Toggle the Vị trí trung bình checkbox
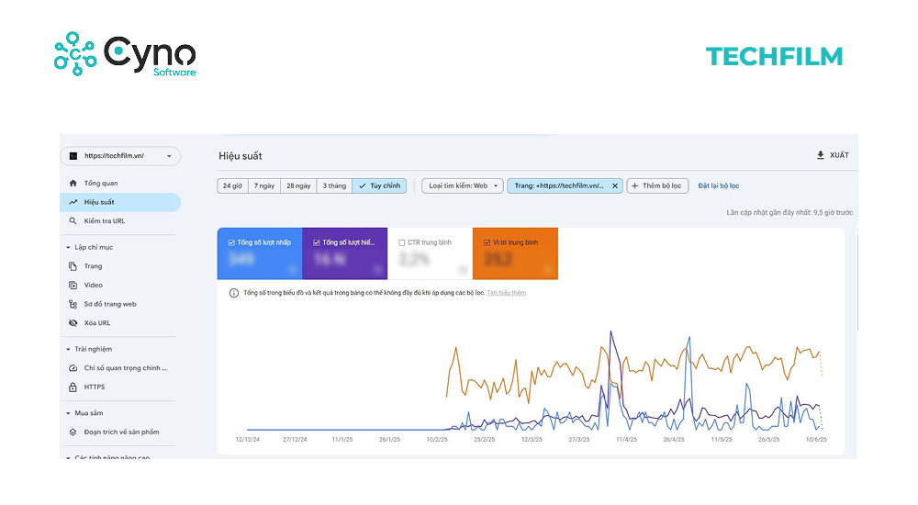918x505 pixels. tap(487, 242)
